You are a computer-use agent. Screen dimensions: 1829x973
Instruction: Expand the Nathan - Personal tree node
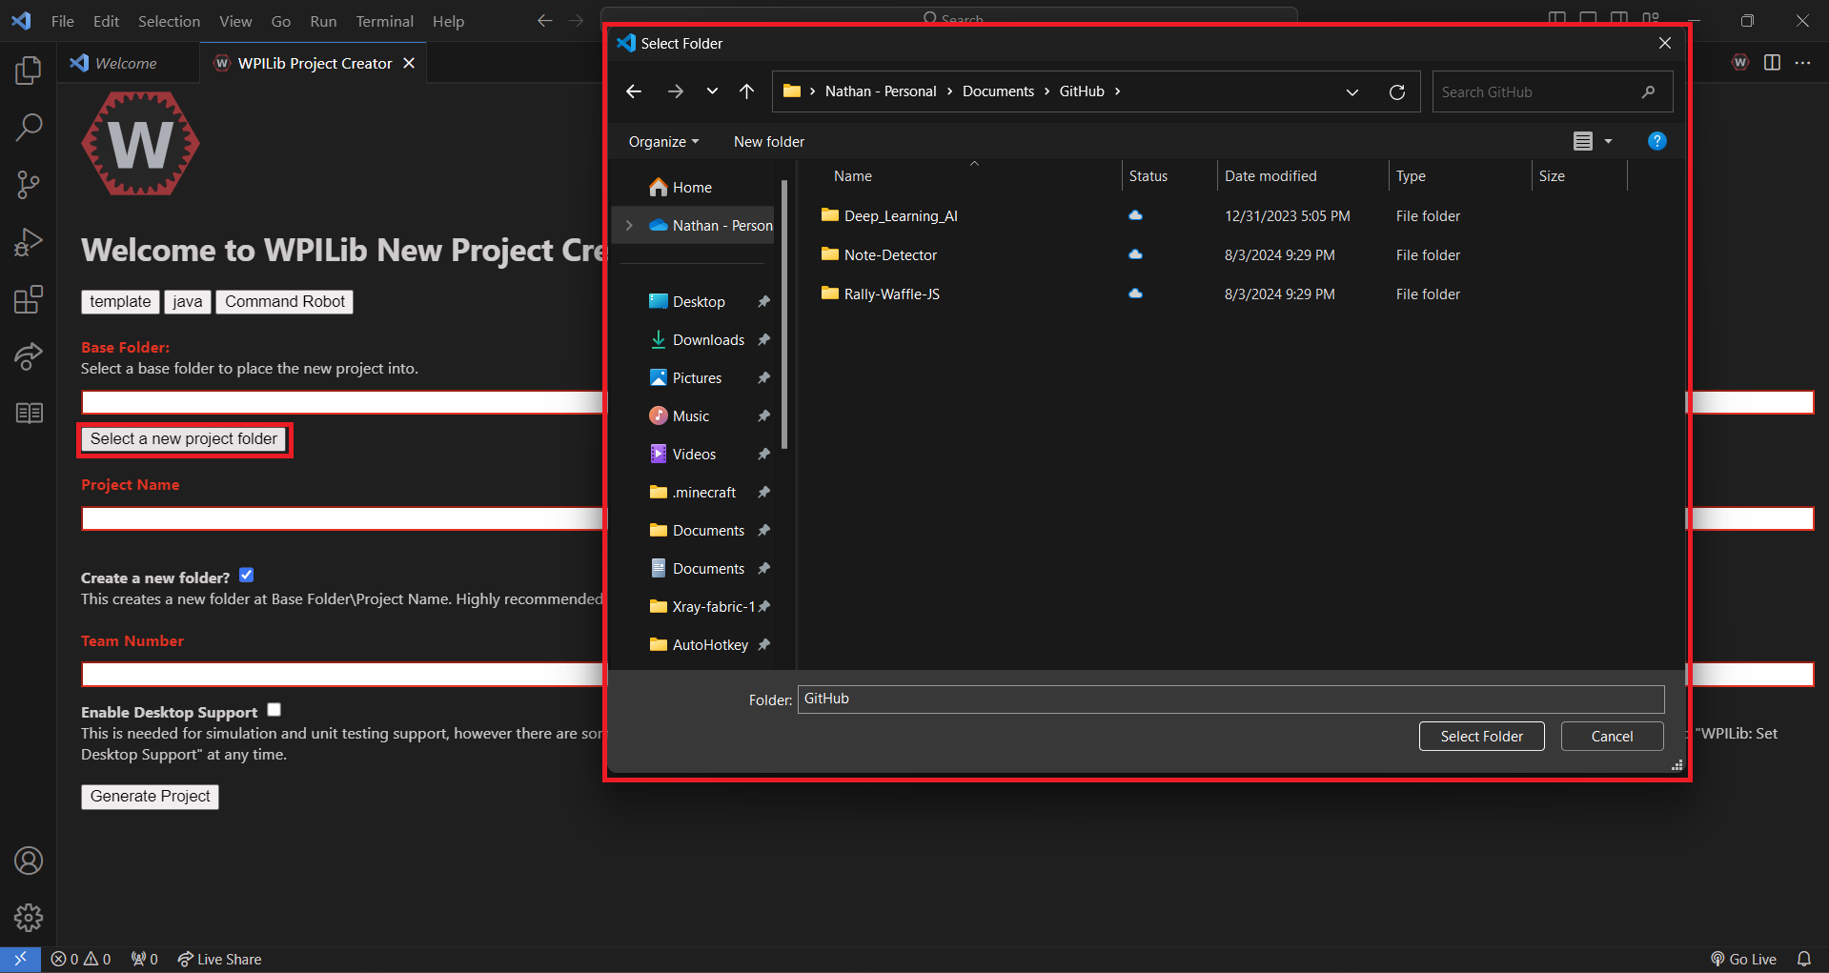click(x=629, y=225)
